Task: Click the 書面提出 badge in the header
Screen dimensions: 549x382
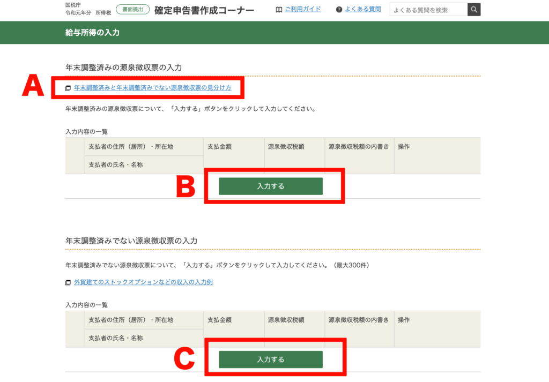Action: (132, 10)
